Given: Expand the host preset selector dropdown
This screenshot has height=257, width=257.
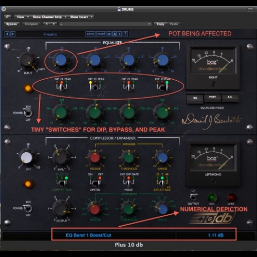Looking at the screenshot, I should pos(105,24).
